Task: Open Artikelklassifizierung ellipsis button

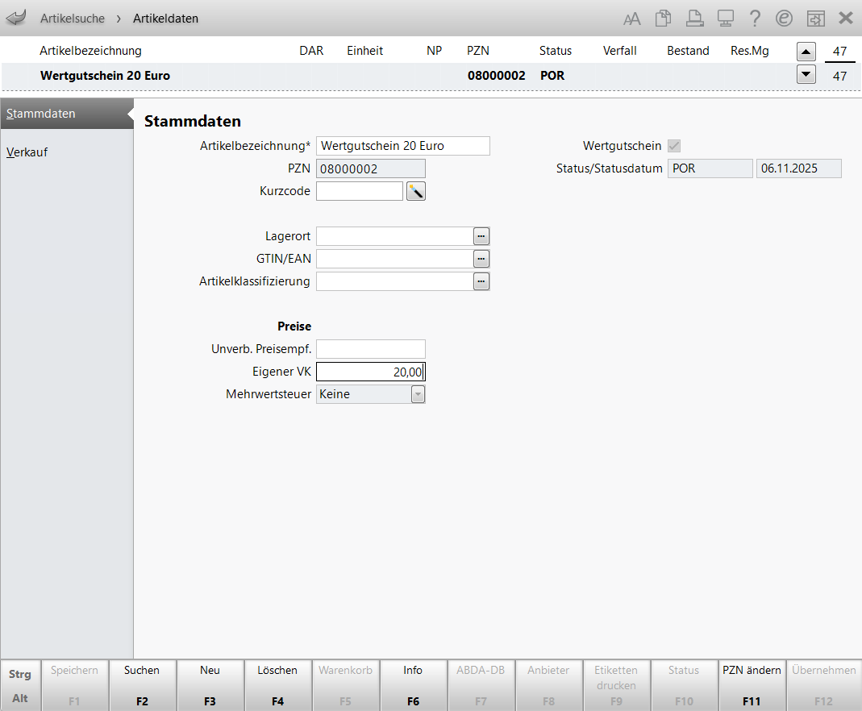Action: [481, 281]
